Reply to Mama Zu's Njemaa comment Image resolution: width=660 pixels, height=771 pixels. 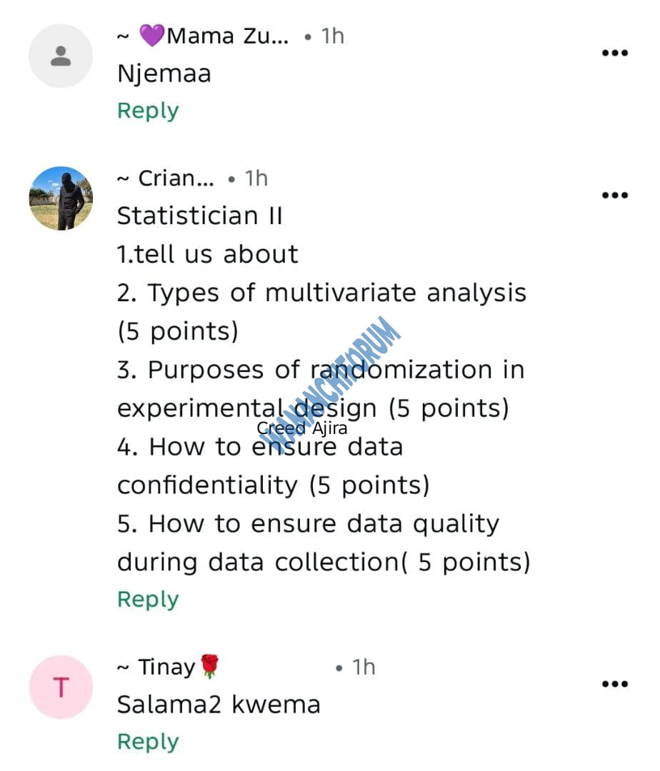click(x=148, y=110)
